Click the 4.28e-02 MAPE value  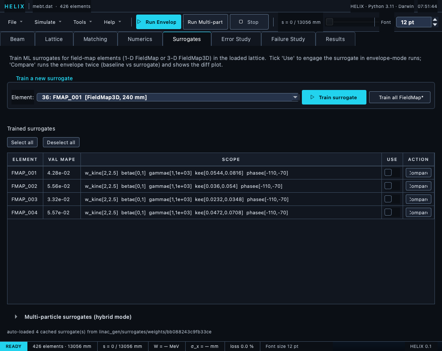[x=59, y=173]
